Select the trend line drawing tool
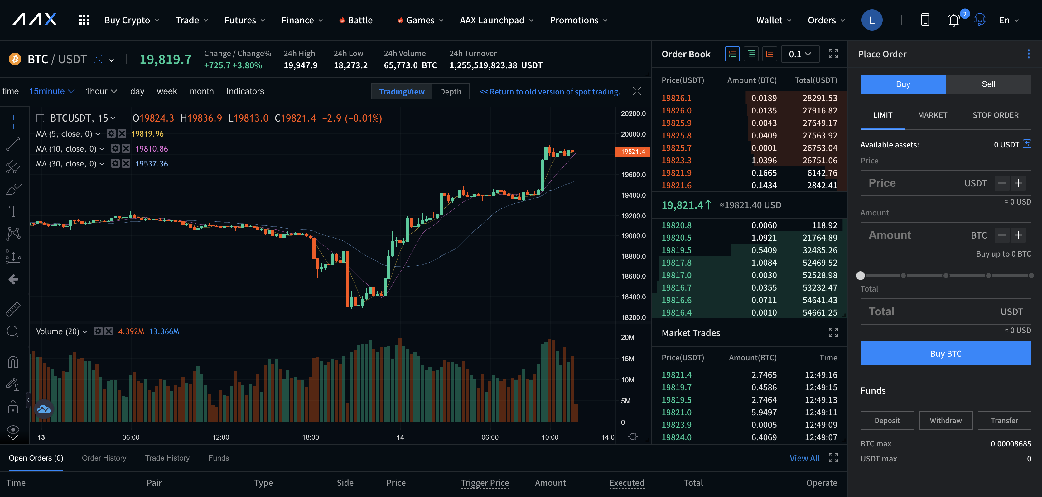This screenshot has width=1042, height=497. click(x=13, y=144)
